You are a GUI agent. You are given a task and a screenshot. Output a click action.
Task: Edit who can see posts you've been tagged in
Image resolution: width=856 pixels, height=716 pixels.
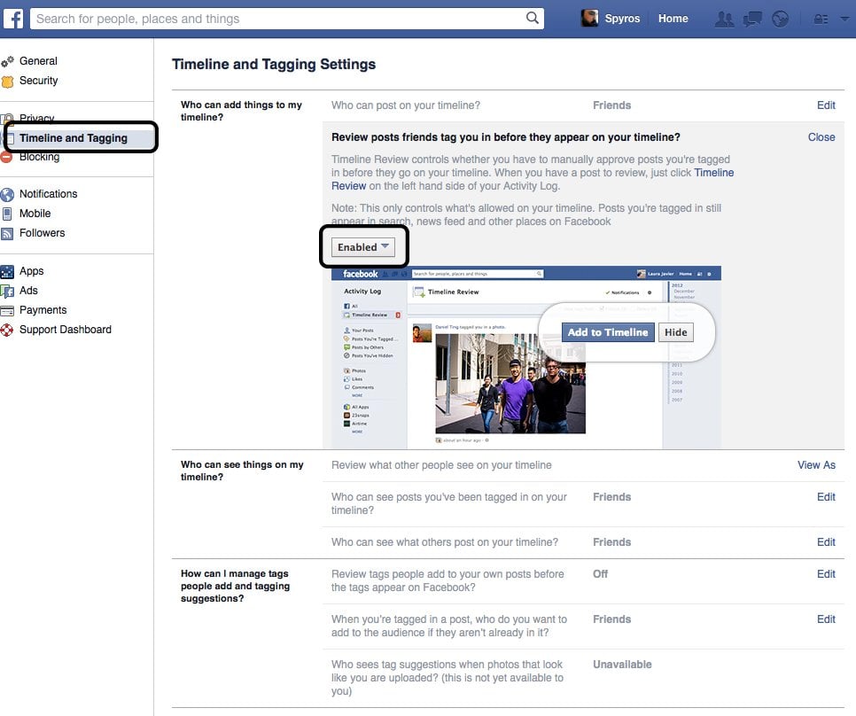pyautogui.click(x=826, y=497)
